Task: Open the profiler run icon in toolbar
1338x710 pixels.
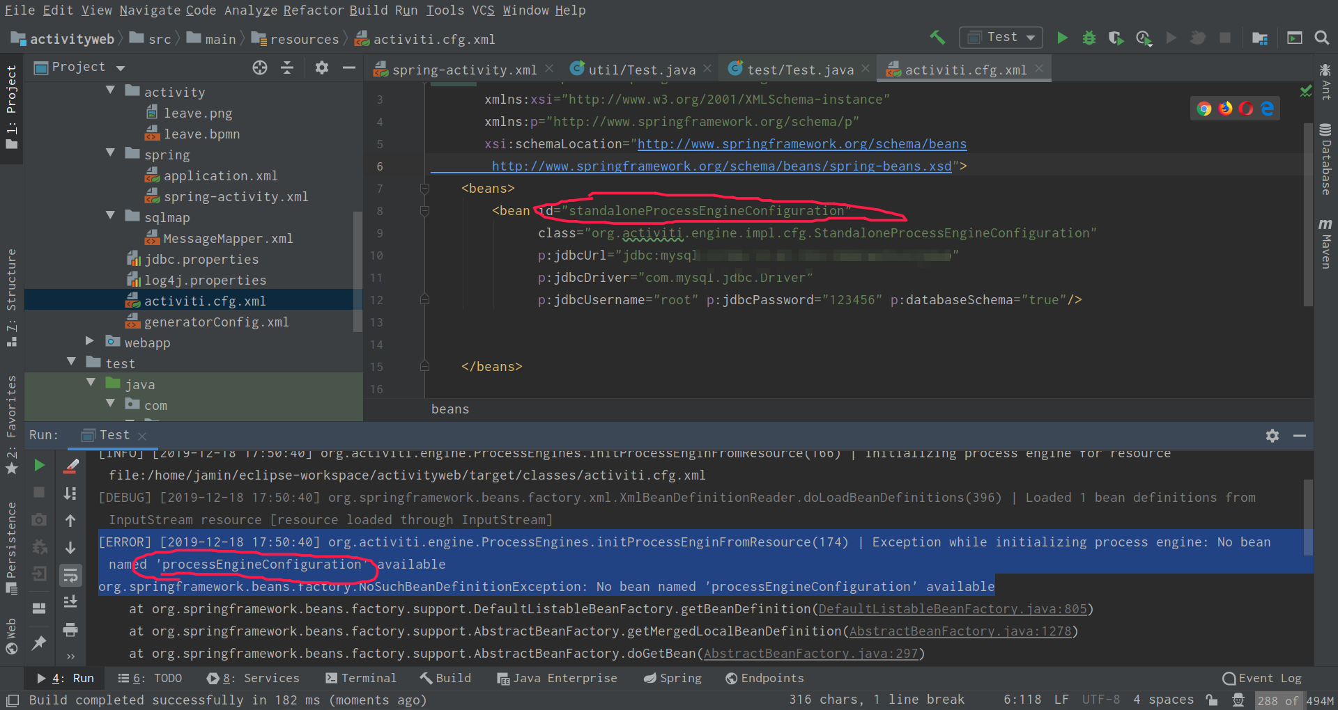Action: click(x=1144, y=38)
